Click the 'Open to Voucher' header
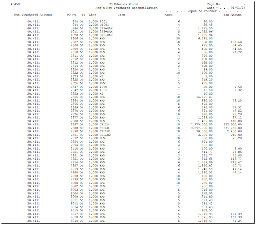The image size is (256, 225). coord(203,11)
